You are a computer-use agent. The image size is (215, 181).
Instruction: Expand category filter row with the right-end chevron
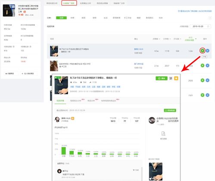(x=210, y=18)
